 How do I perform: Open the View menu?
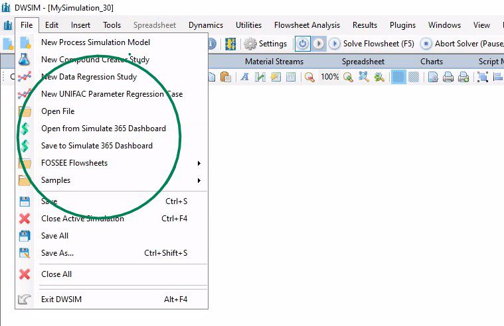pyautogui.click(x=481, y=25)
